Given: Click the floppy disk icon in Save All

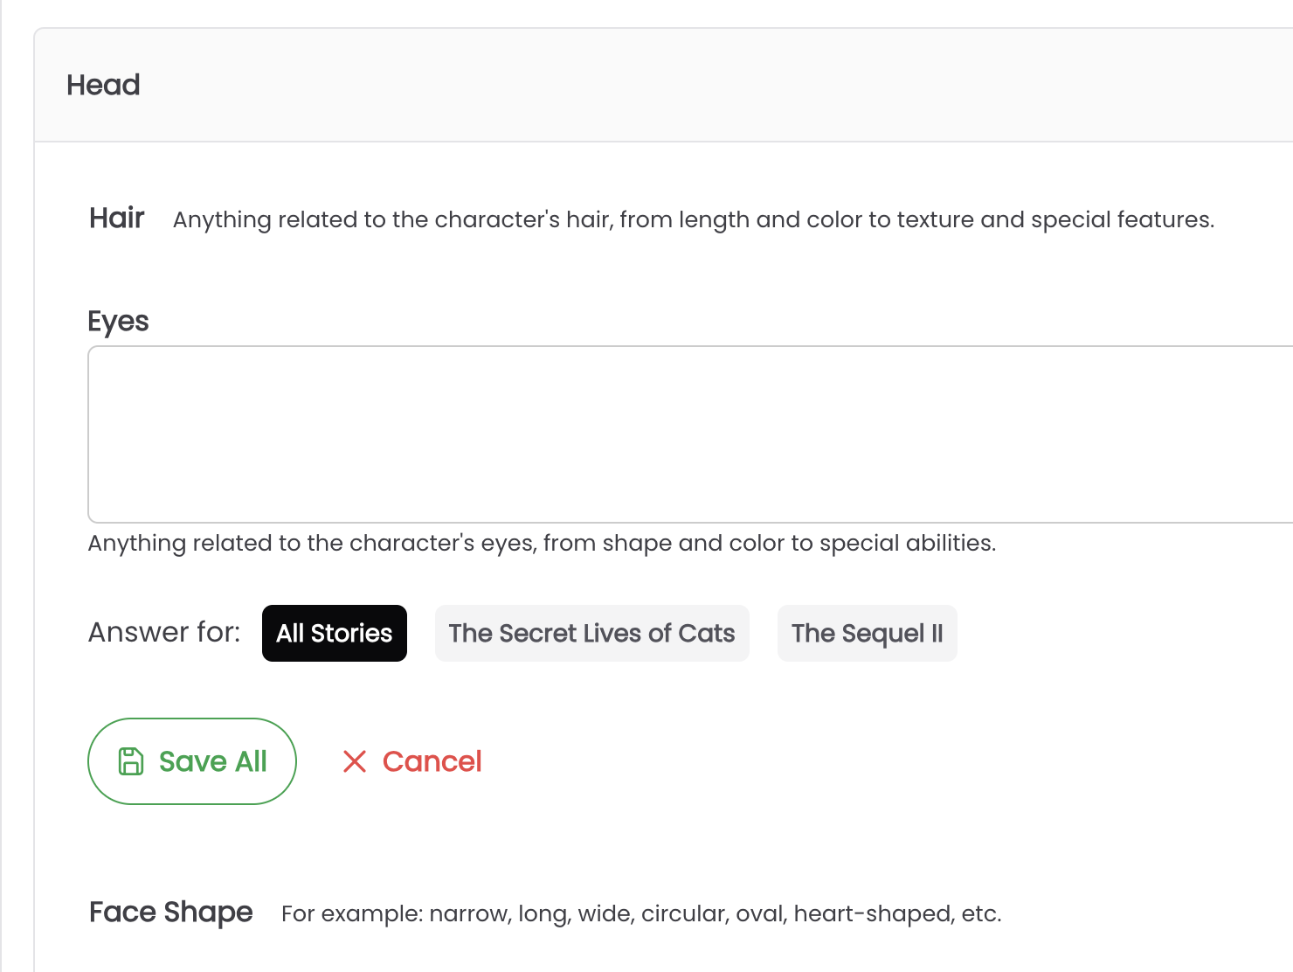Looking at the screenshot, I should [131, 761].
